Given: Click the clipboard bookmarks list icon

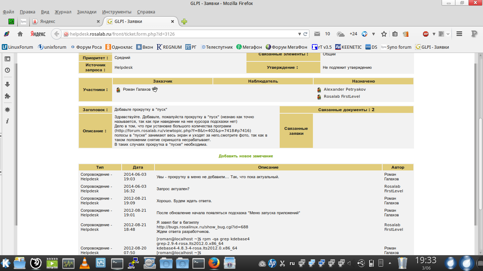Looking at the screenshot, I should (395, 34).
